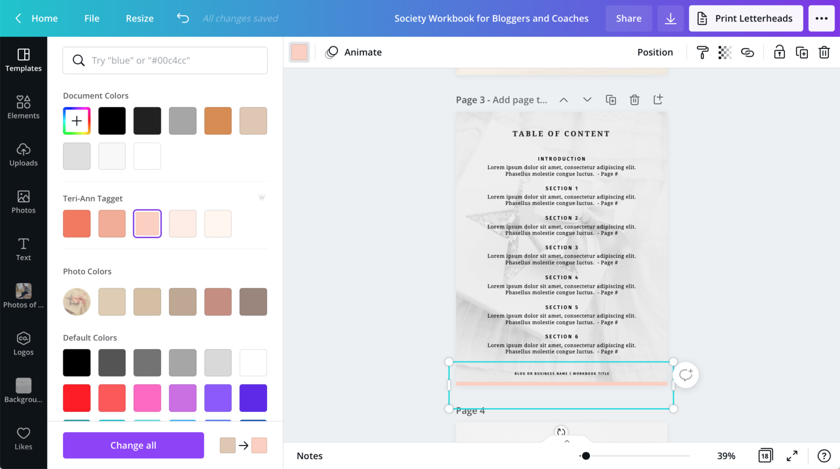
Task: Move Page 3 down with chevron arrow
Action: point(587,100)
